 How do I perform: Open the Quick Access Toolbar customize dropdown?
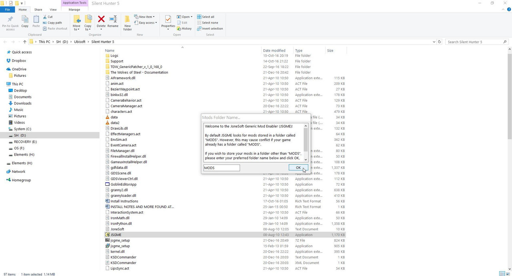click(22, 3)
